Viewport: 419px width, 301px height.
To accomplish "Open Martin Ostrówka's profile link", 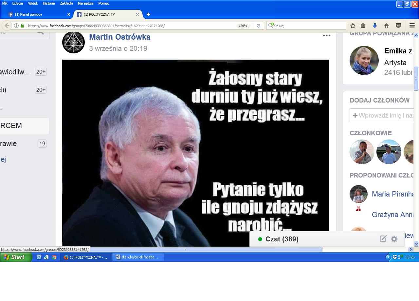I will (119, 37).
